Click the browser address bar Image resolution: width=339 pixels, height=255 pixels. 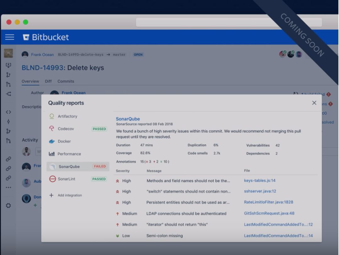pos(229,22)
